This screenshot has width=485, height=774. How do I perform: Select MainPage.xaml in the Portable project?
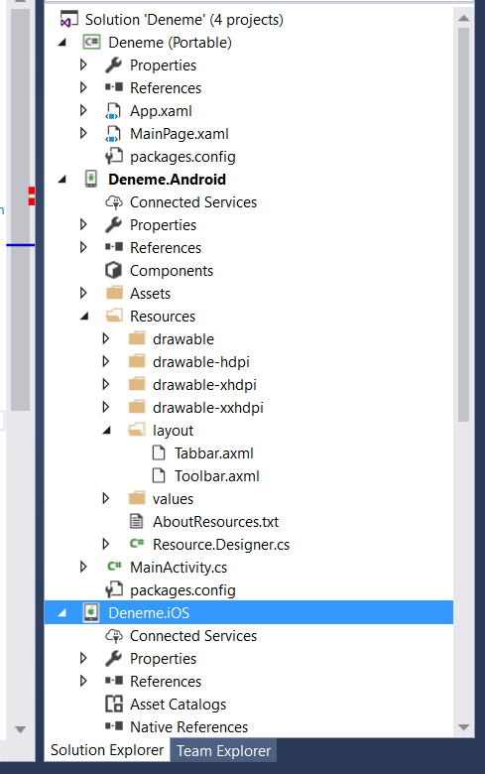coord(180,134)
